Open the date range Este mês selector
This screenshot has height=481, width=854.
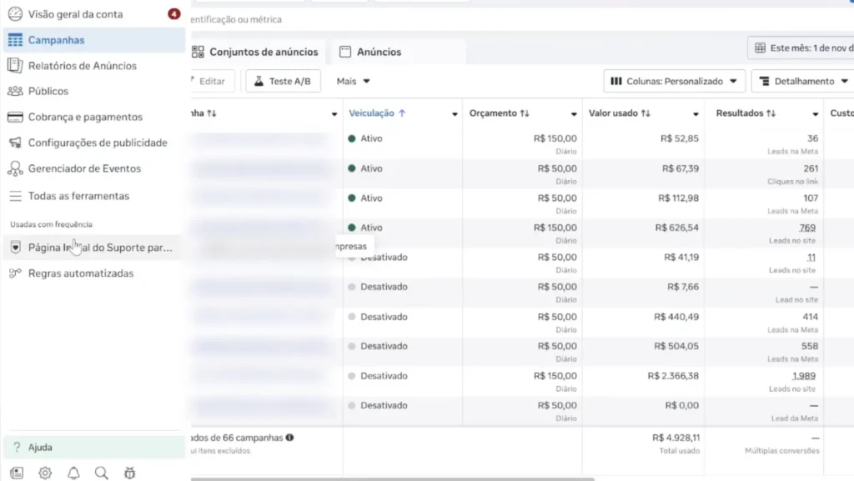(x=801, y=48)
